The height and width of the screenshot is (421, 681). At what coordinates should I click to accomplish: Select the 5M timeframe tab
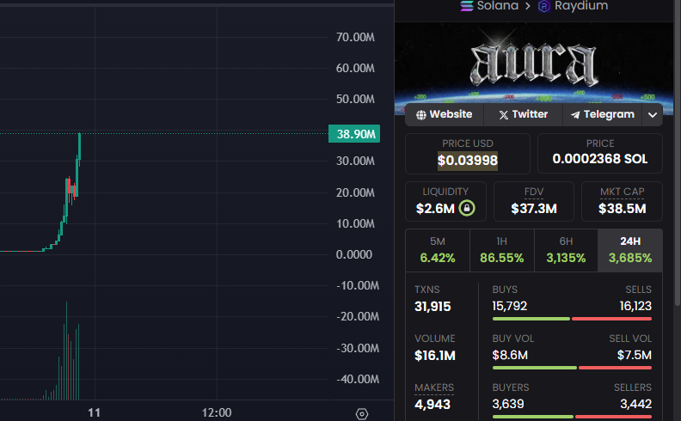click(438, 250)
